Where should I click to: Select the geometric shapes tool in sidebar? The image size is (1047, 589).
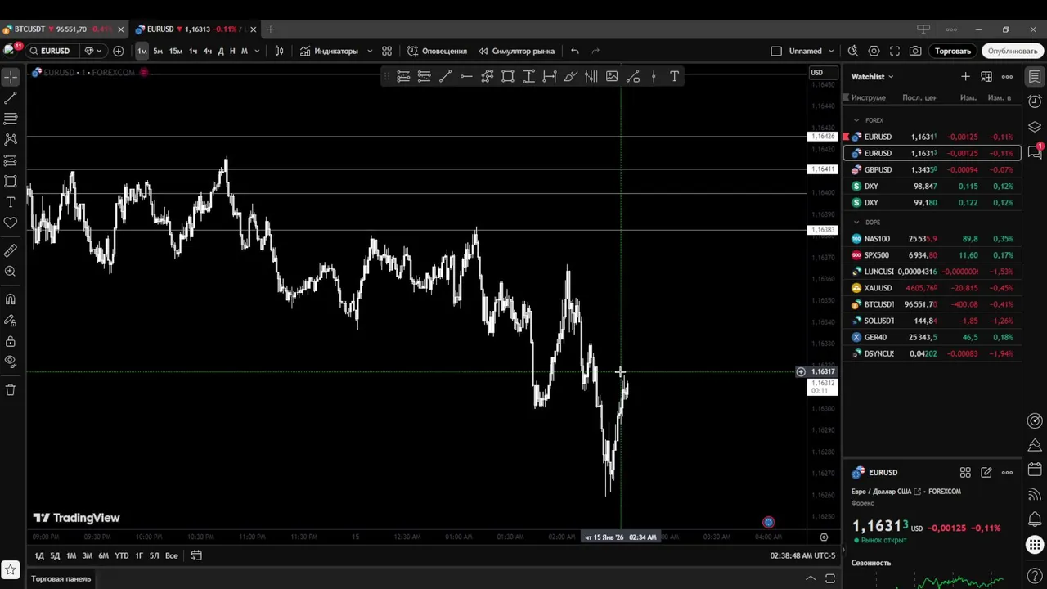tap(11, 182)
